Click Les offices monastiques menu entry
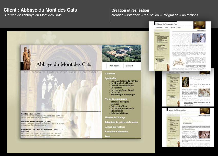This screenshot has height=156, width=218. (x=122, y=85)
